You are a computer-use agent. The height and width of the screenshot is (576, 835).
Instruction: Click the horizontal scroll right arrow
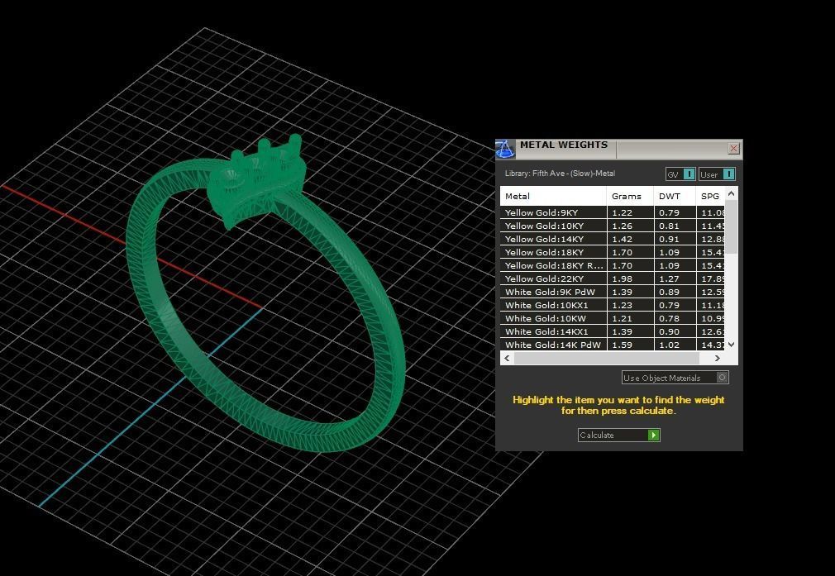(718, 359)
